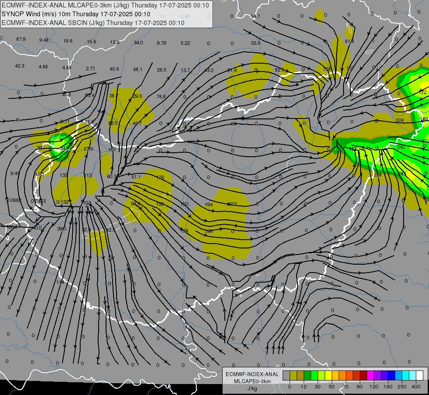Click the map value 45.6
Viewport: 429px width, 395px height.
pyautogui.click(x=114, y=69)
